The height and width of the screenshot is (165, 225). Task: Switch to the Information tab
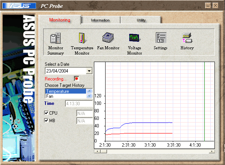tap(100, 20)
